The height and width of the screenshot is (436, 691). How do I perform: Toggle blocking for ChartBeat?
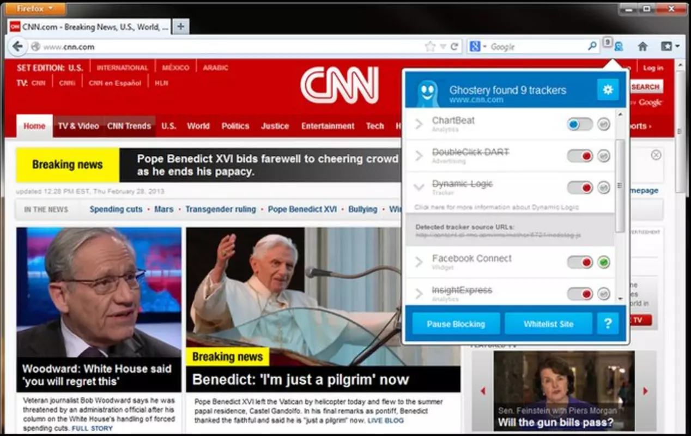(580, 124)
